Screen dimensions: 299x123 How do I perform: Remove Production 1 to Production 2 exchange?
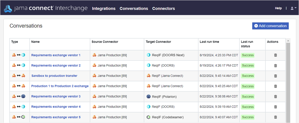click(x=275, y=86)
